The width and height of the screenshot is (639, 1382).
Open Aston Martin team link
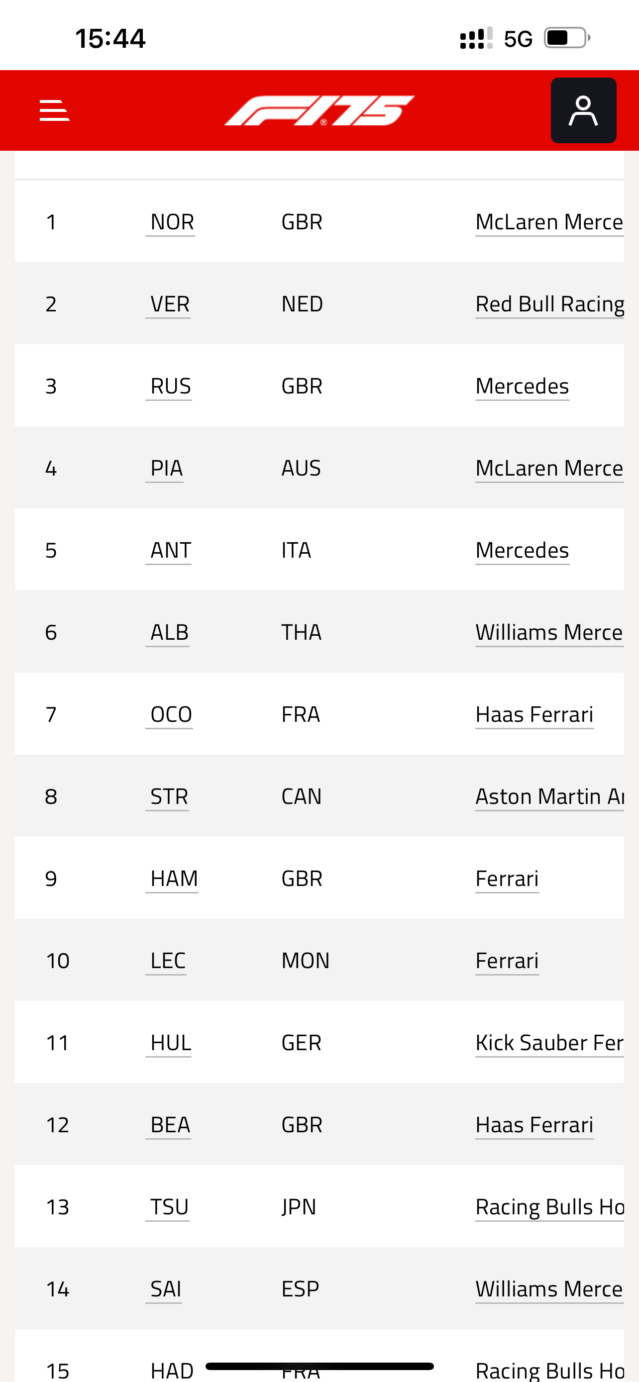(x=549, y=796)
